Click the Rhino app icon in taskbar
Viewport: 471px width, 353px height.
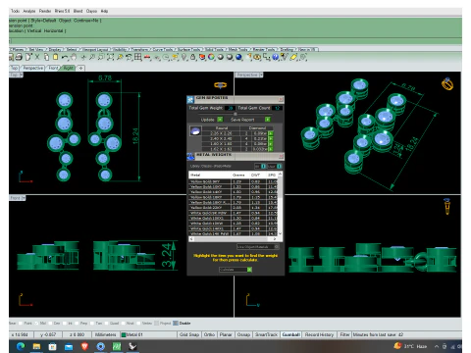(132, 346)
